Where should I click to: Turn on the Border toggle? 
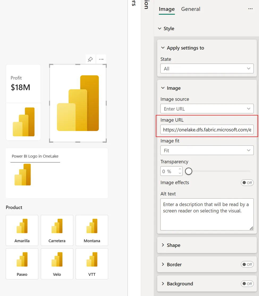point(247,264)
